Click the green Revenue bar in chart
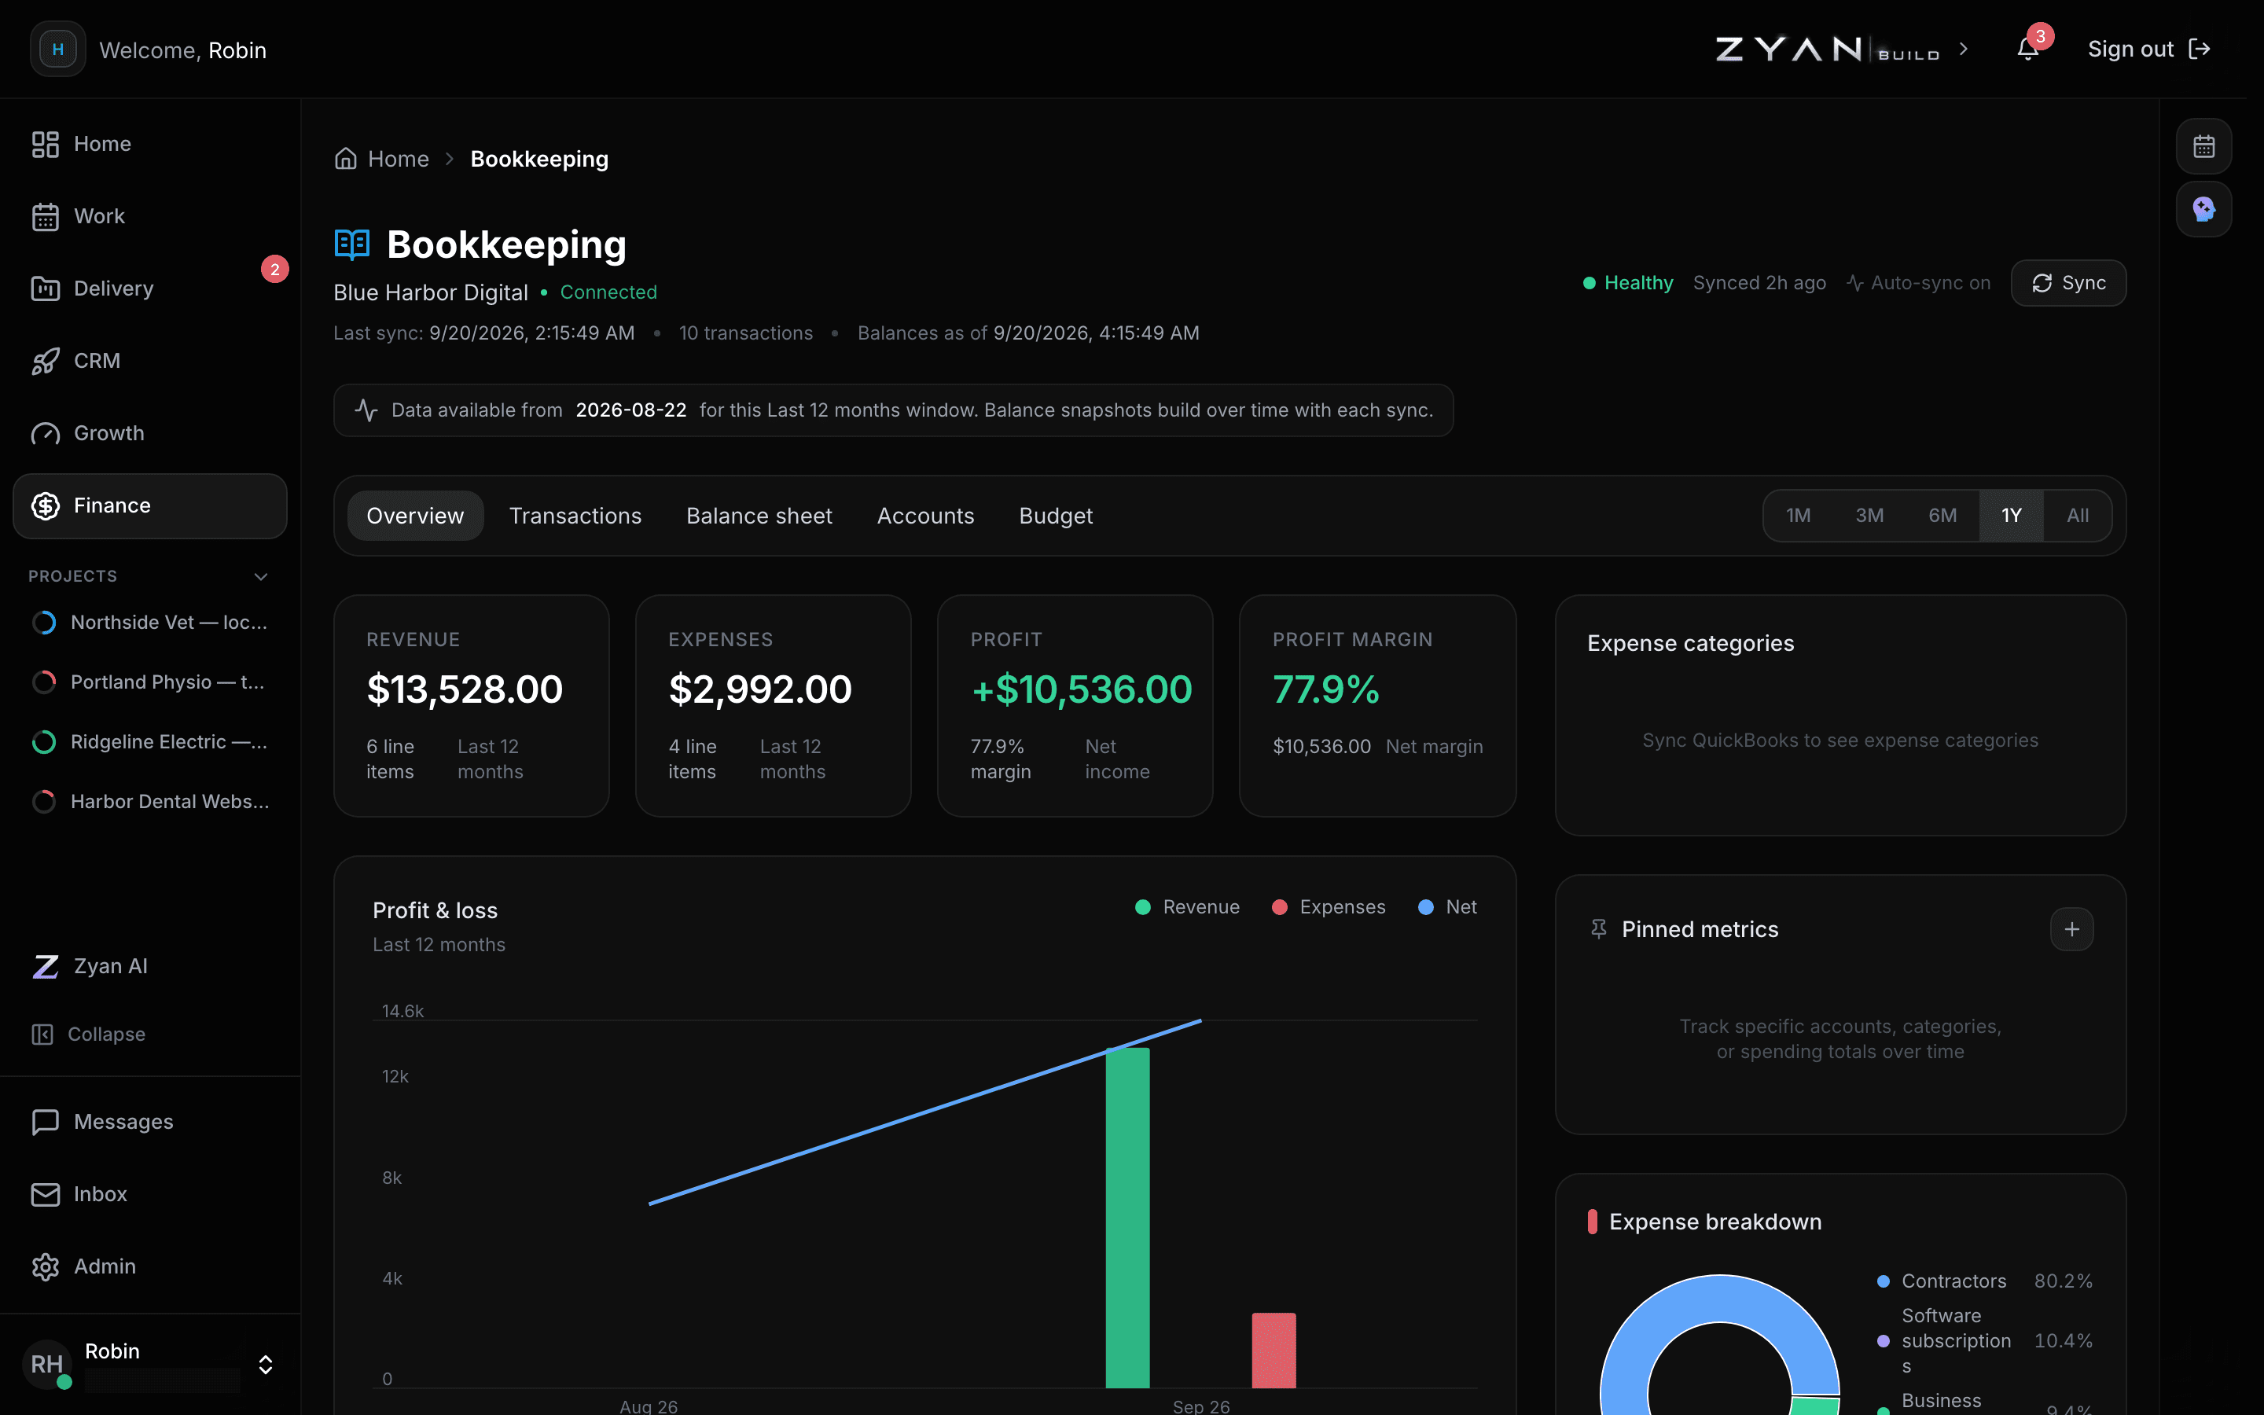This screenshot has height=1415, width=2264. [x=1127, y=1218]
